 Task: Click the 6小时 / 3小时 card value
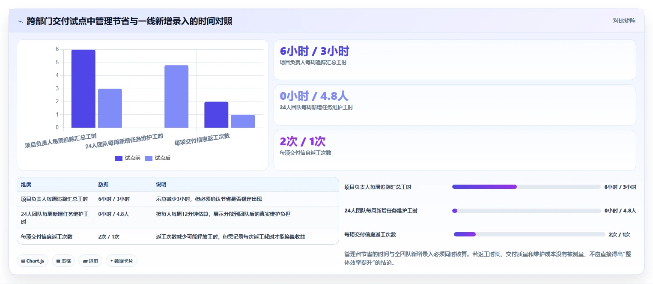point(315,51)
